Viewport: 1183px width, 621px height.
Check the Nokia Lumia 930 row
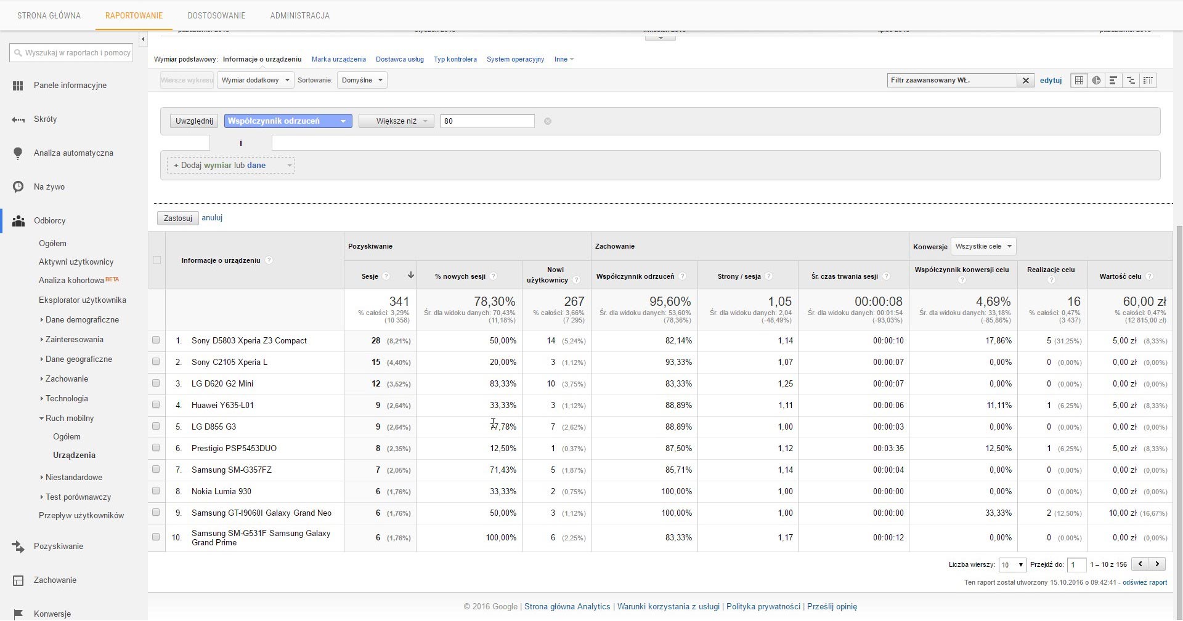pyautogui.click(x=156, y=491)
